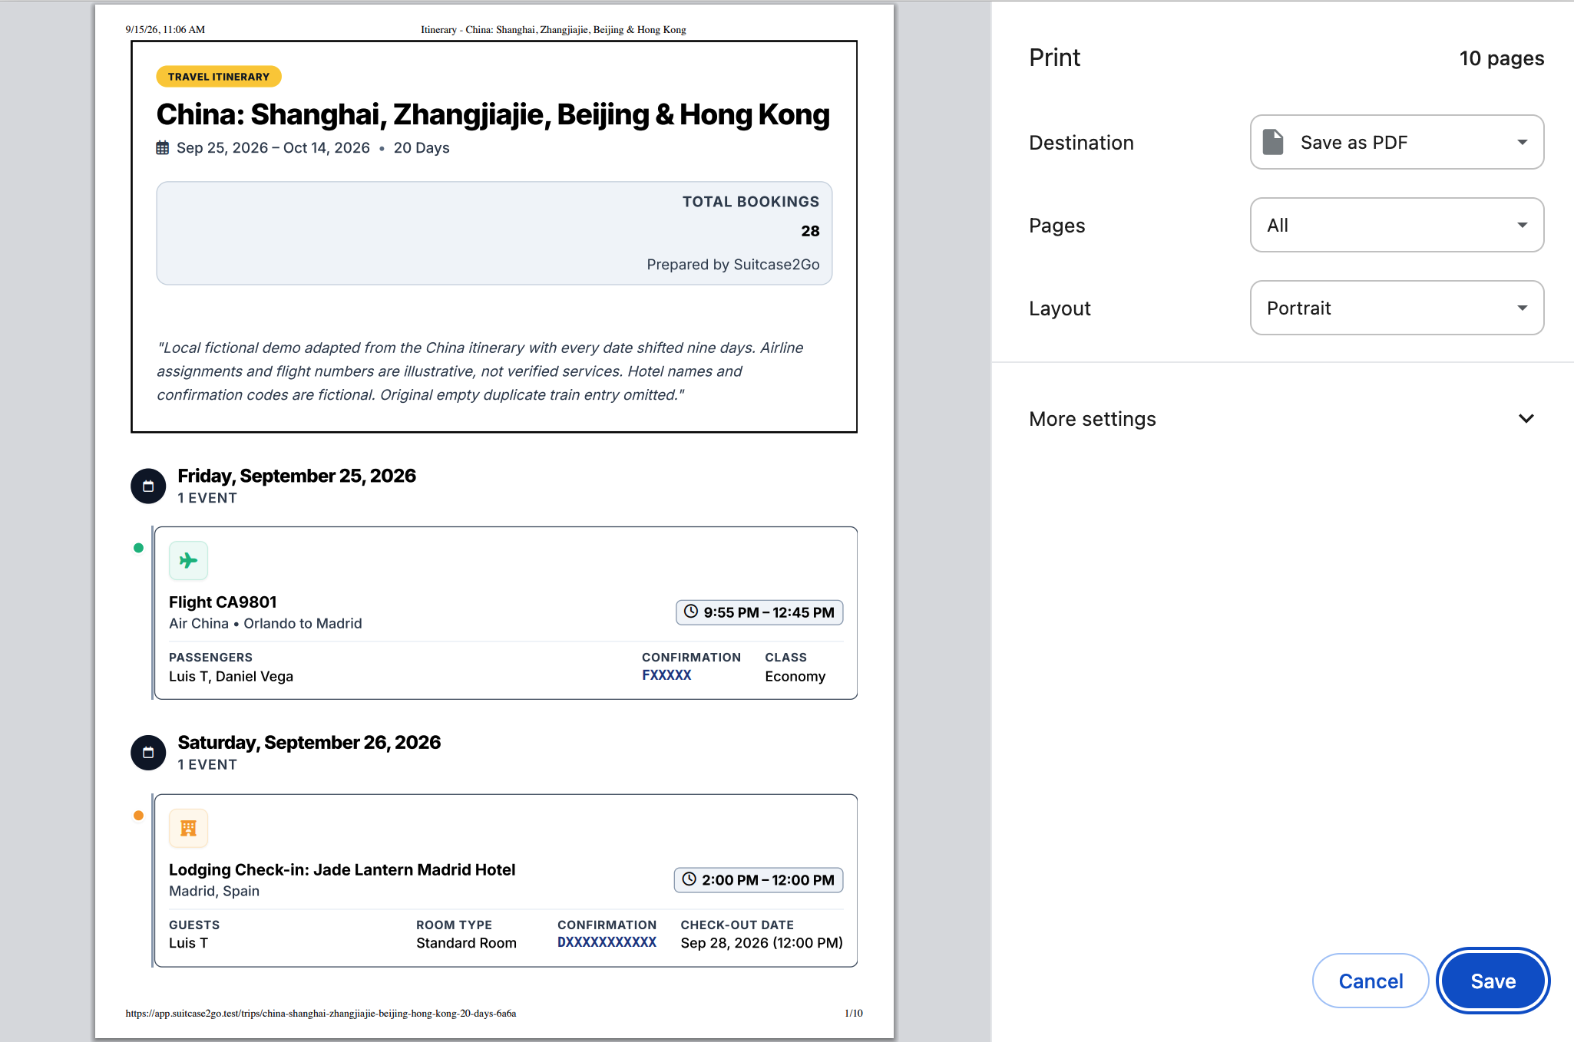Screen dimensions: 1574x1042
Task: Click the PDF document icon in Destination
Action: click(x=1273, y=142)
